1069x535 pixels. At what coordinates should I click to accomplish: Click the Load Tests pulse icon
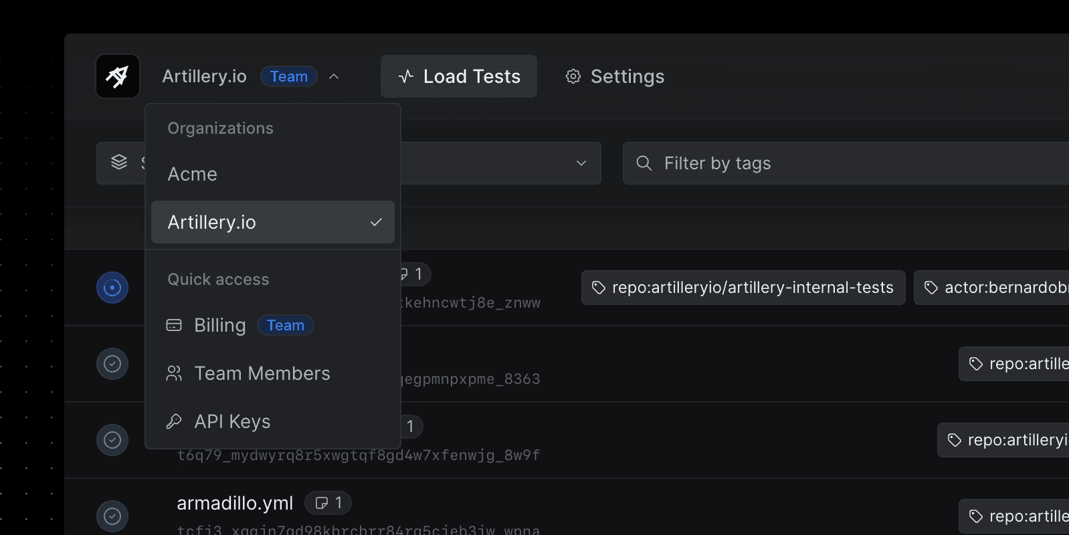point(406,76)
